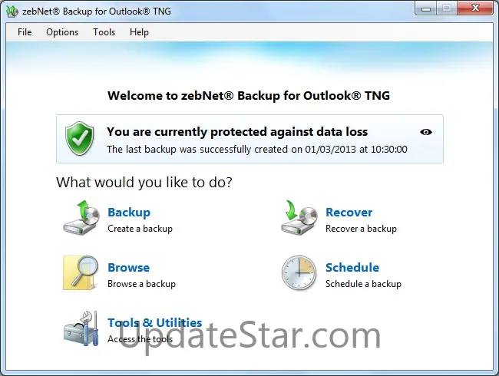
Task: Click the Schedule clock icon
Action: 299,273
